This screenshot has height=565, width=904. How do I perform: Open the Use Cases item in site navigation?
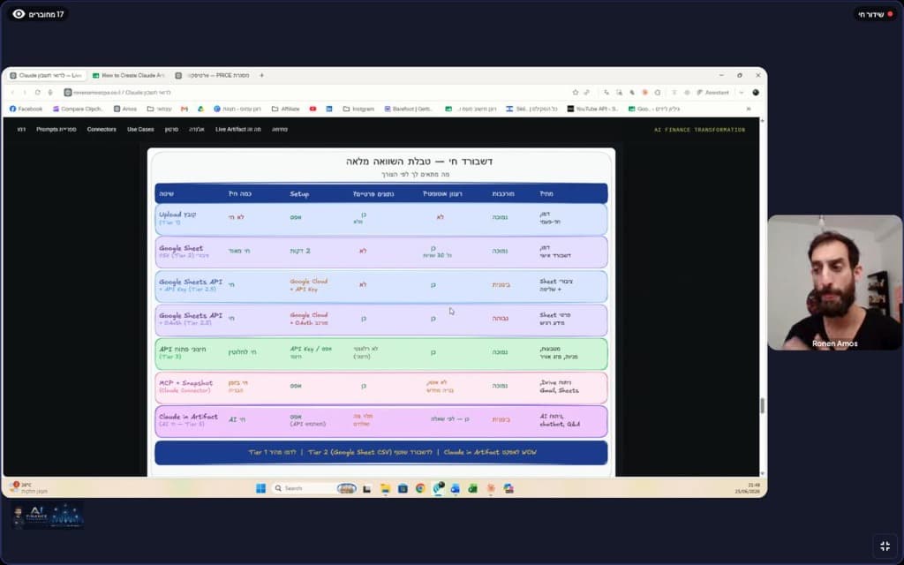[x=140, y=129]
